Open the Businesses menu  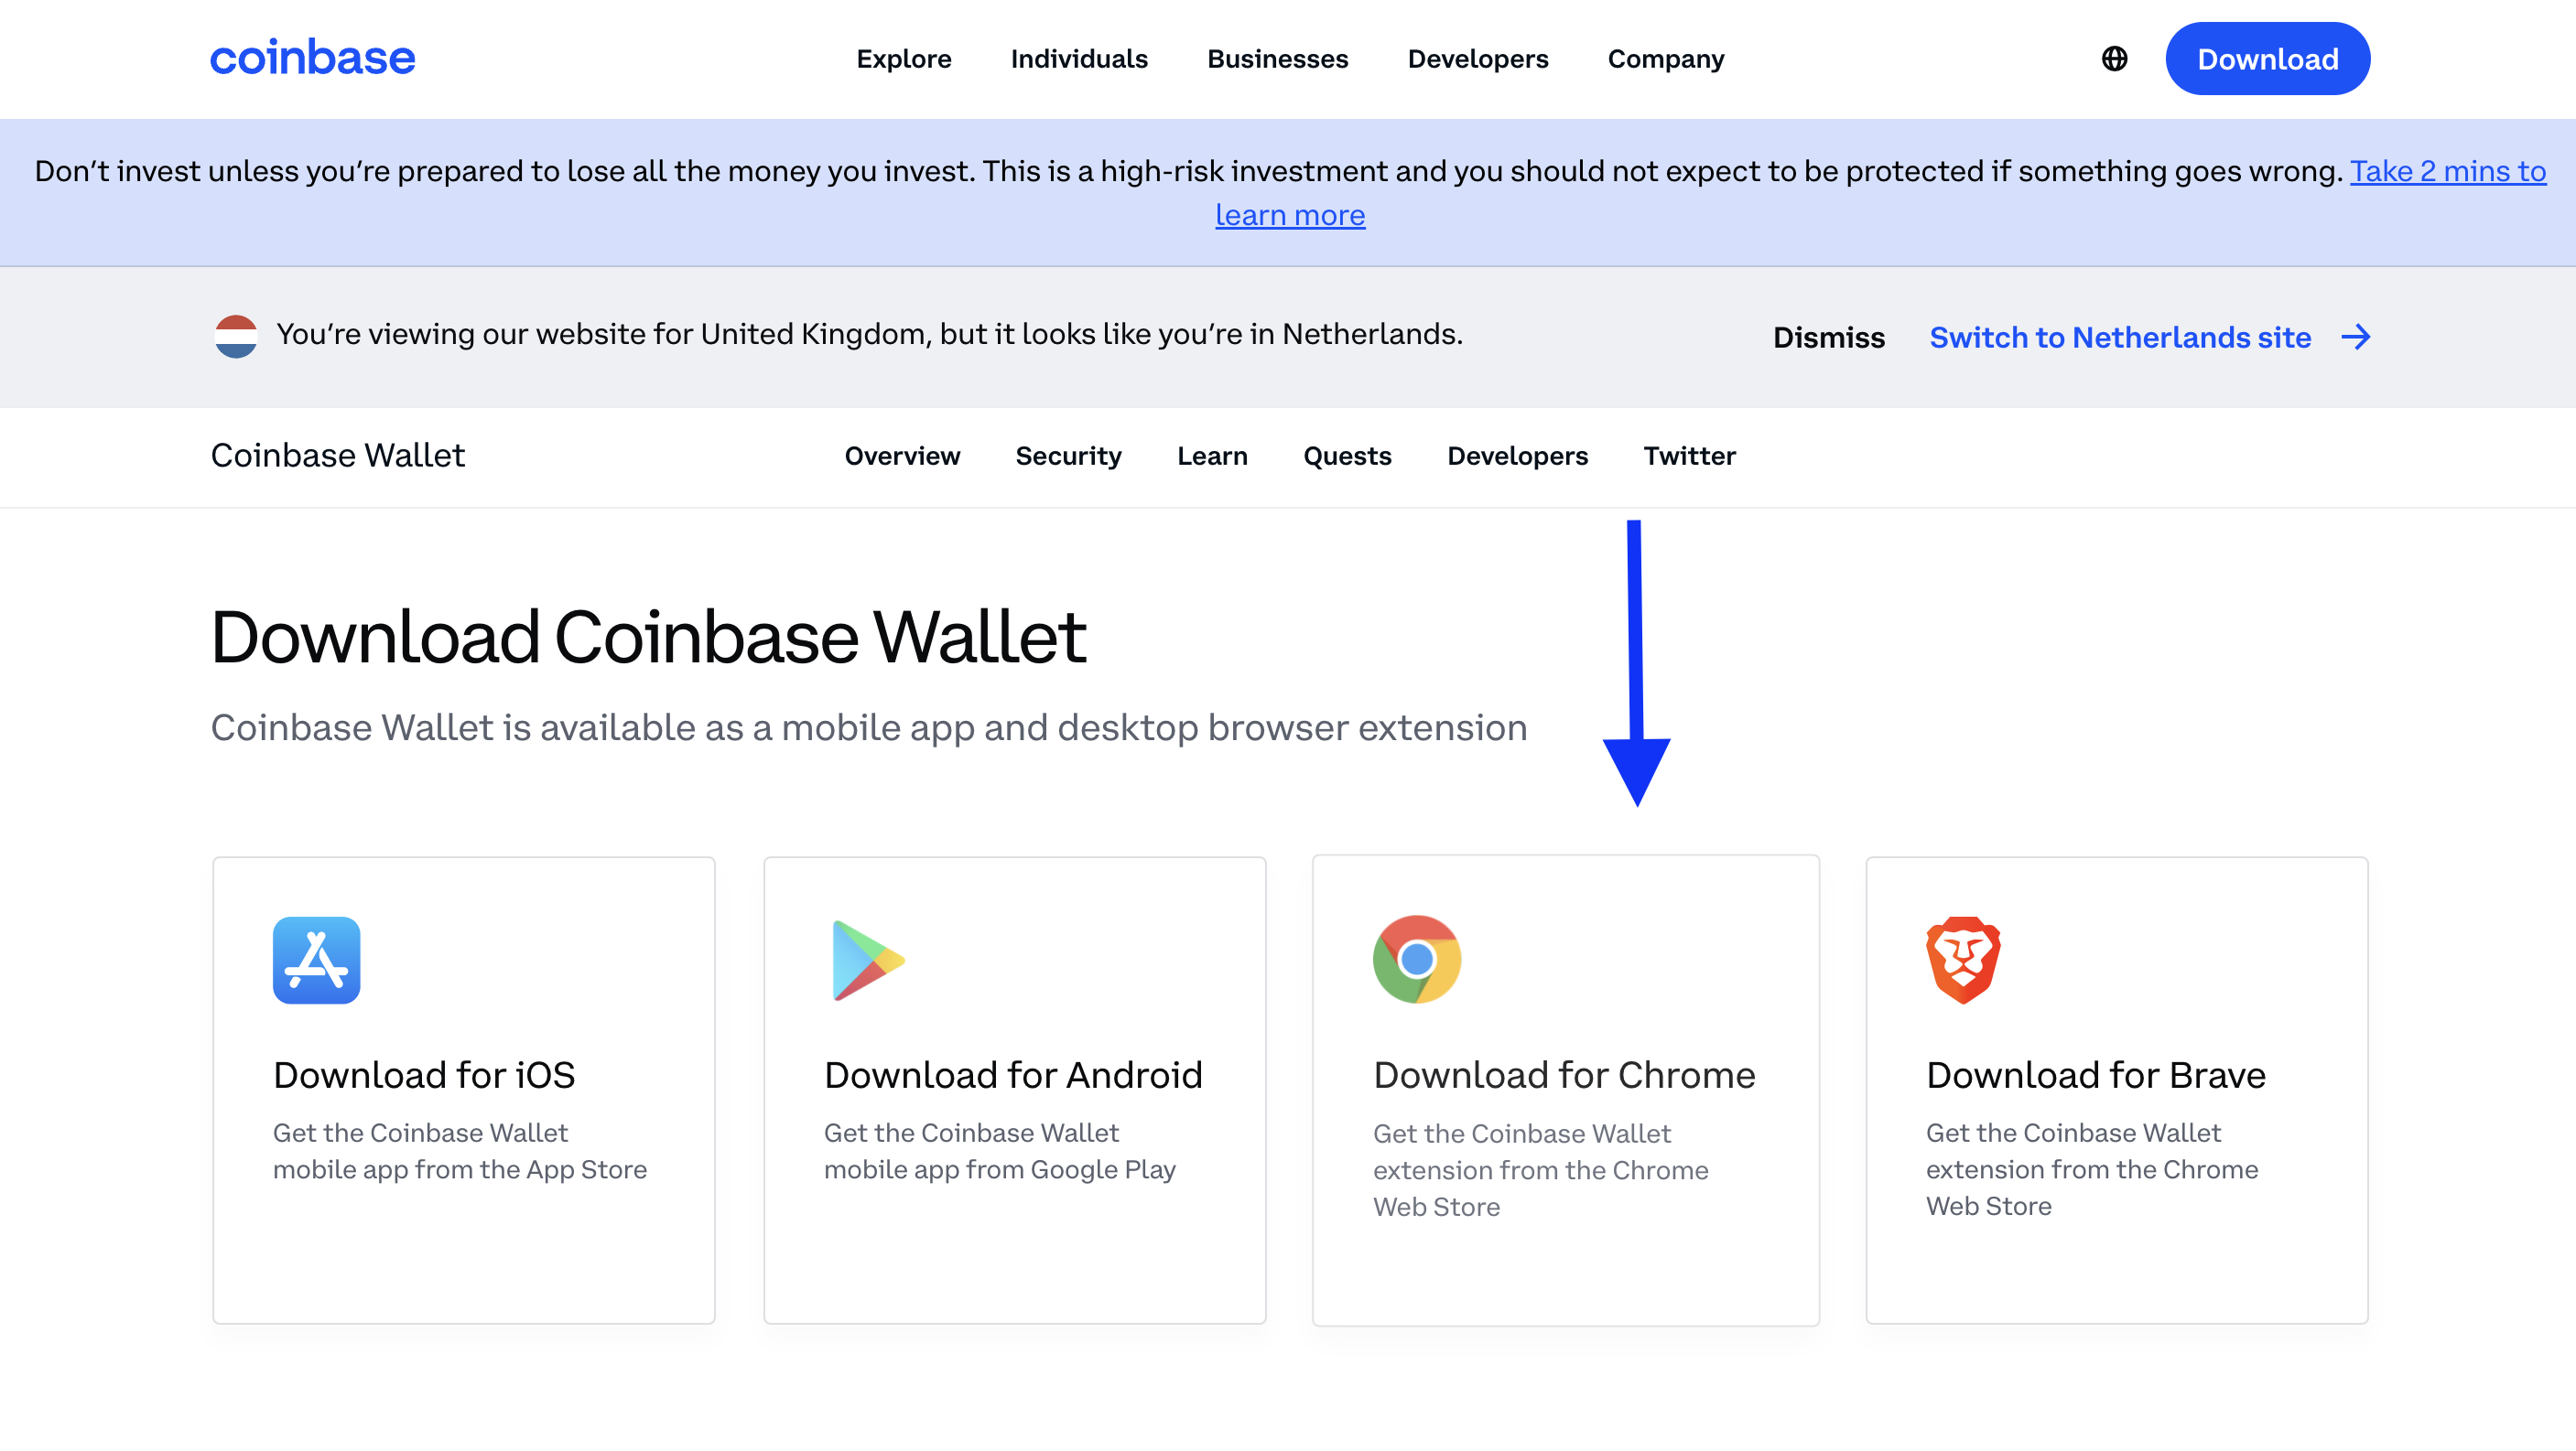[x=1277, y=59]
